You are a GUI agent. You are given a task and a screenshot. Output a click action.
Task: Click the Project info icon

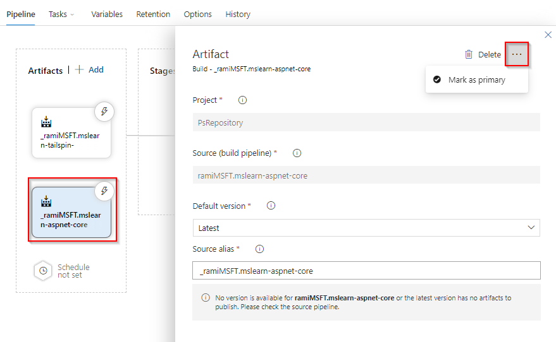click(242, 100)
